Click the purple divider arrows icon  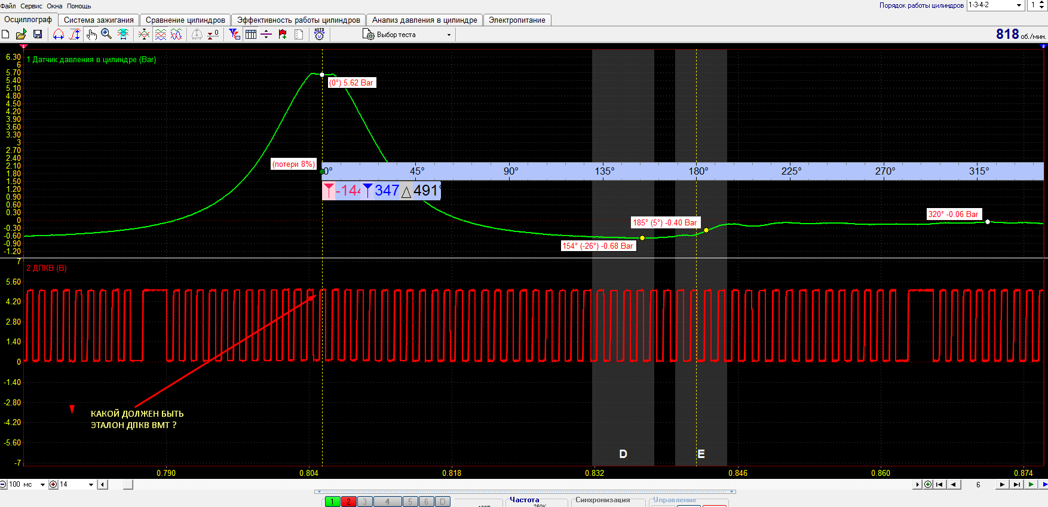266,34
